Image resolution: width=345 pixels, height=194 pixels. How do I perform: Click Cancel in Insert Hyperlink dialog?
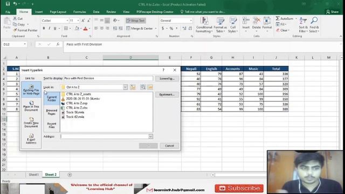(x=169, y=145)
